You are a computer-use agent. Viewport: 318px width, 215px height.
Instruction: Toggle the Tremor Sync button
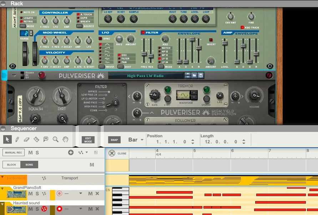pyautogui.click(x=167, y=99)
